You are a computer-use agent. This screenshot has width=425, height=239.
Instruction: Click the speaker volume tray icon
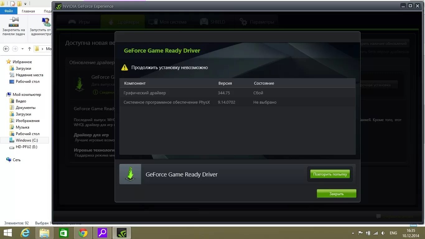[x=383, y=233]
